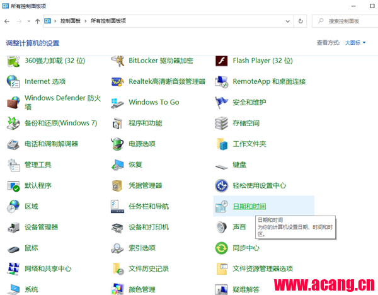Open the 恢复 text link
378x295 pixels.
coord(135,165)
